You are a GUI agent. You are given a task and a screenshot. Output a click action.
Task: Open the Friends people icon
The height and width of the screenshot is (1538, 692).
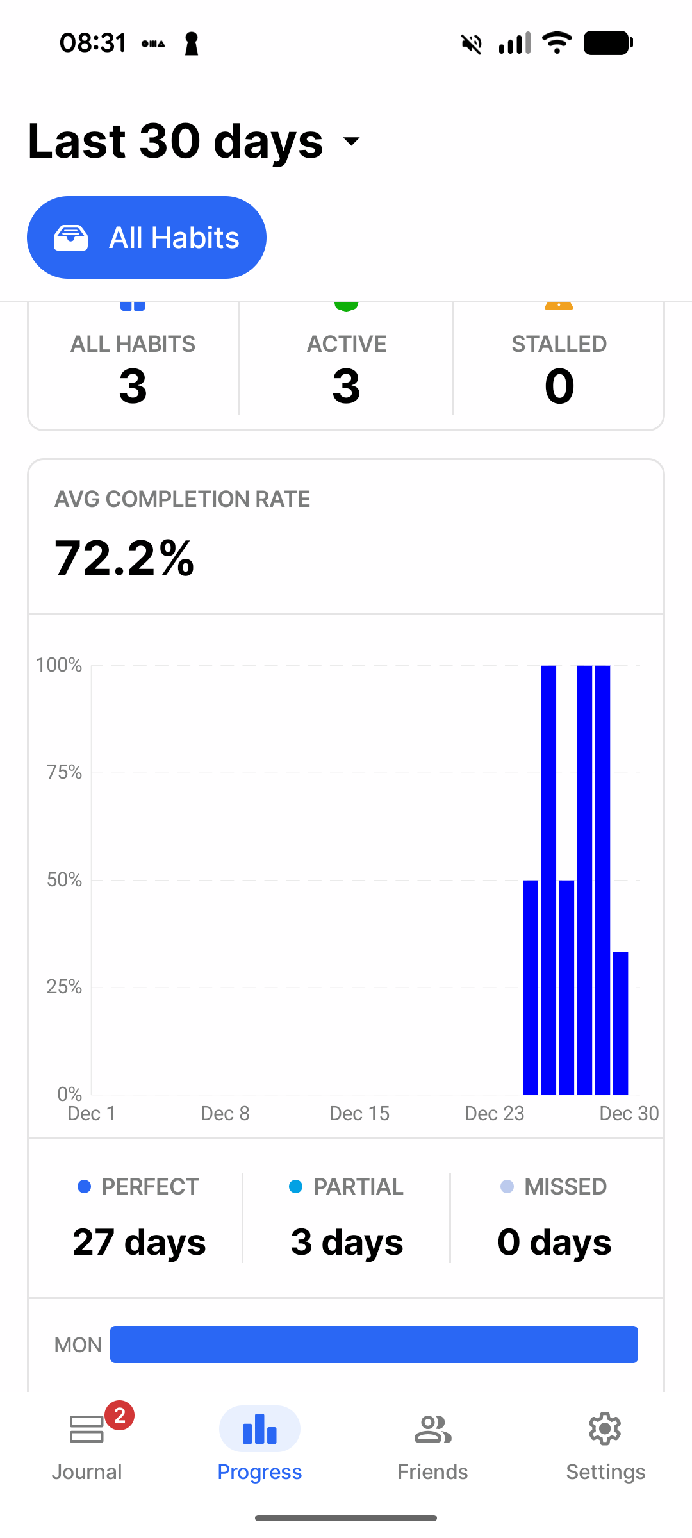click(x=432, y=1428)
